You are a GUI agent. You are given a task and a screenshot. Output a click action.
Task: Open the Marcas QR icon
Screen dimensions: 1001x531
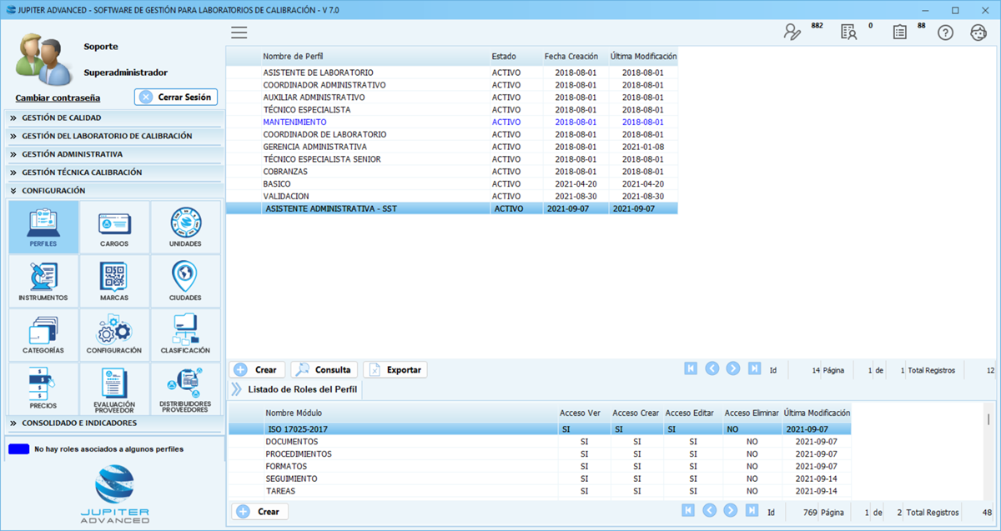coord(113,280)
